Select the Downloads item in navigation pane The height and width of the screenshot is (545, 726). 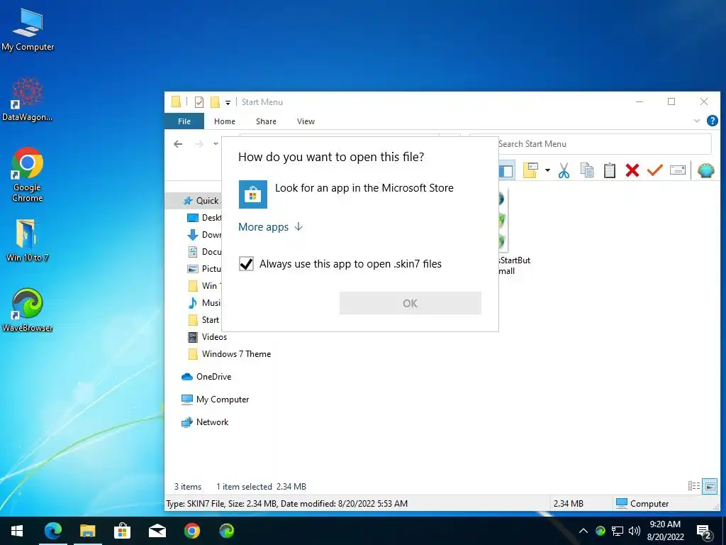pyautogui.click(x=204, y=234)
